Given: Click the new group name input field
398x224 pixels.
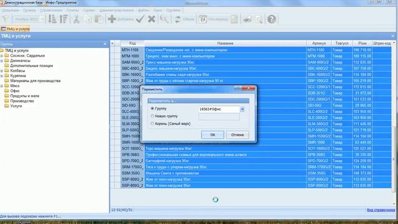Looking at the screenshot, I should [x=219, y=117].
